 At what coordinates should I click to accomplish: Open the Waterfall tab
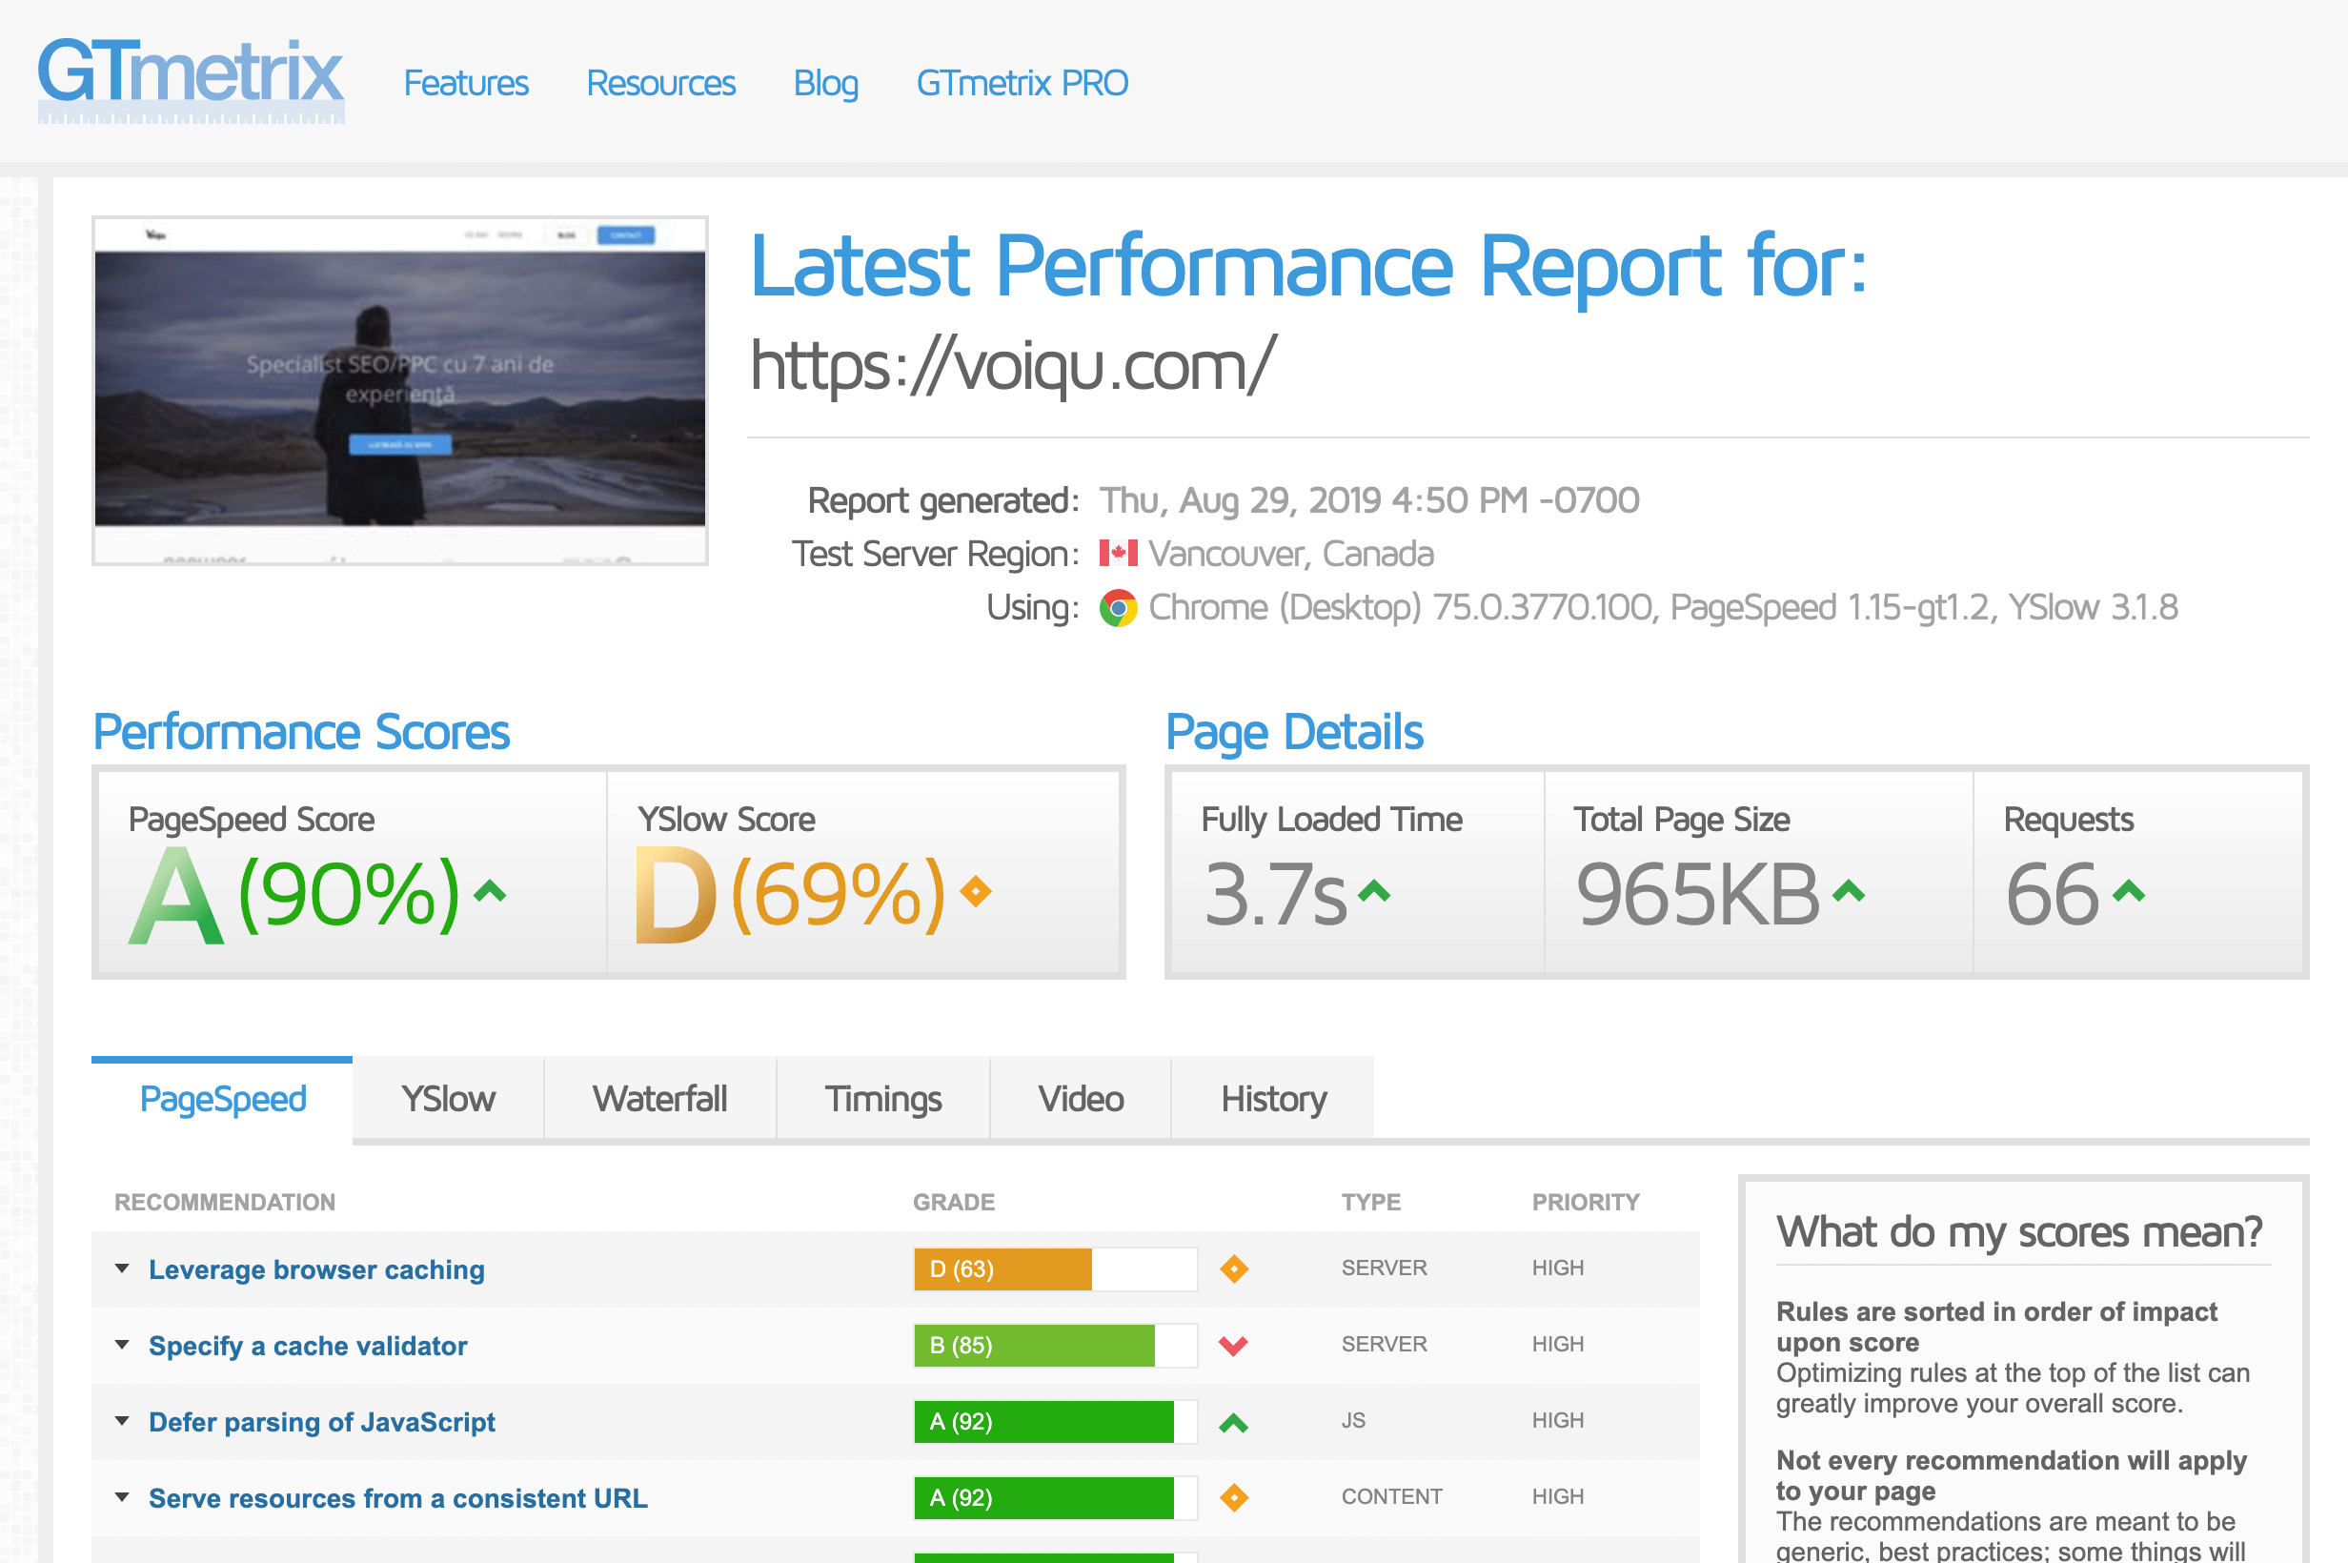click(x=659, y=1099)
